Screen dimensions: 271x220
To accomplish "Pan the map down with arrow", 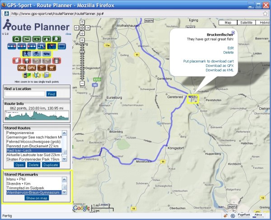I will click(x=82, y=33).
